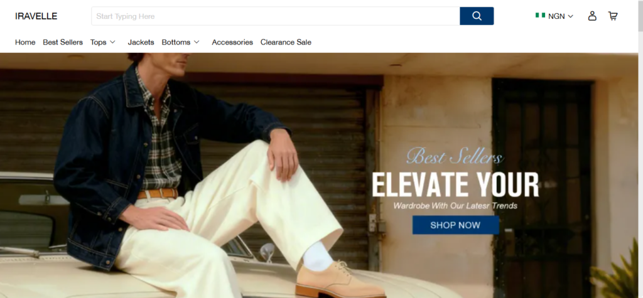The height and width of the screenshot is (298, 643).
Task: Open the Jackets category
Action: coord(141,42)
